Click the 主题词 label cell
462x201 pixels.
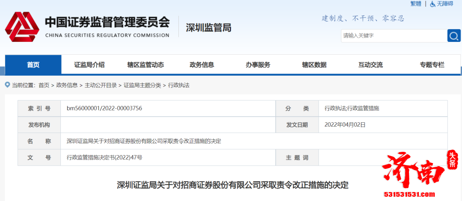coord(297,158)
